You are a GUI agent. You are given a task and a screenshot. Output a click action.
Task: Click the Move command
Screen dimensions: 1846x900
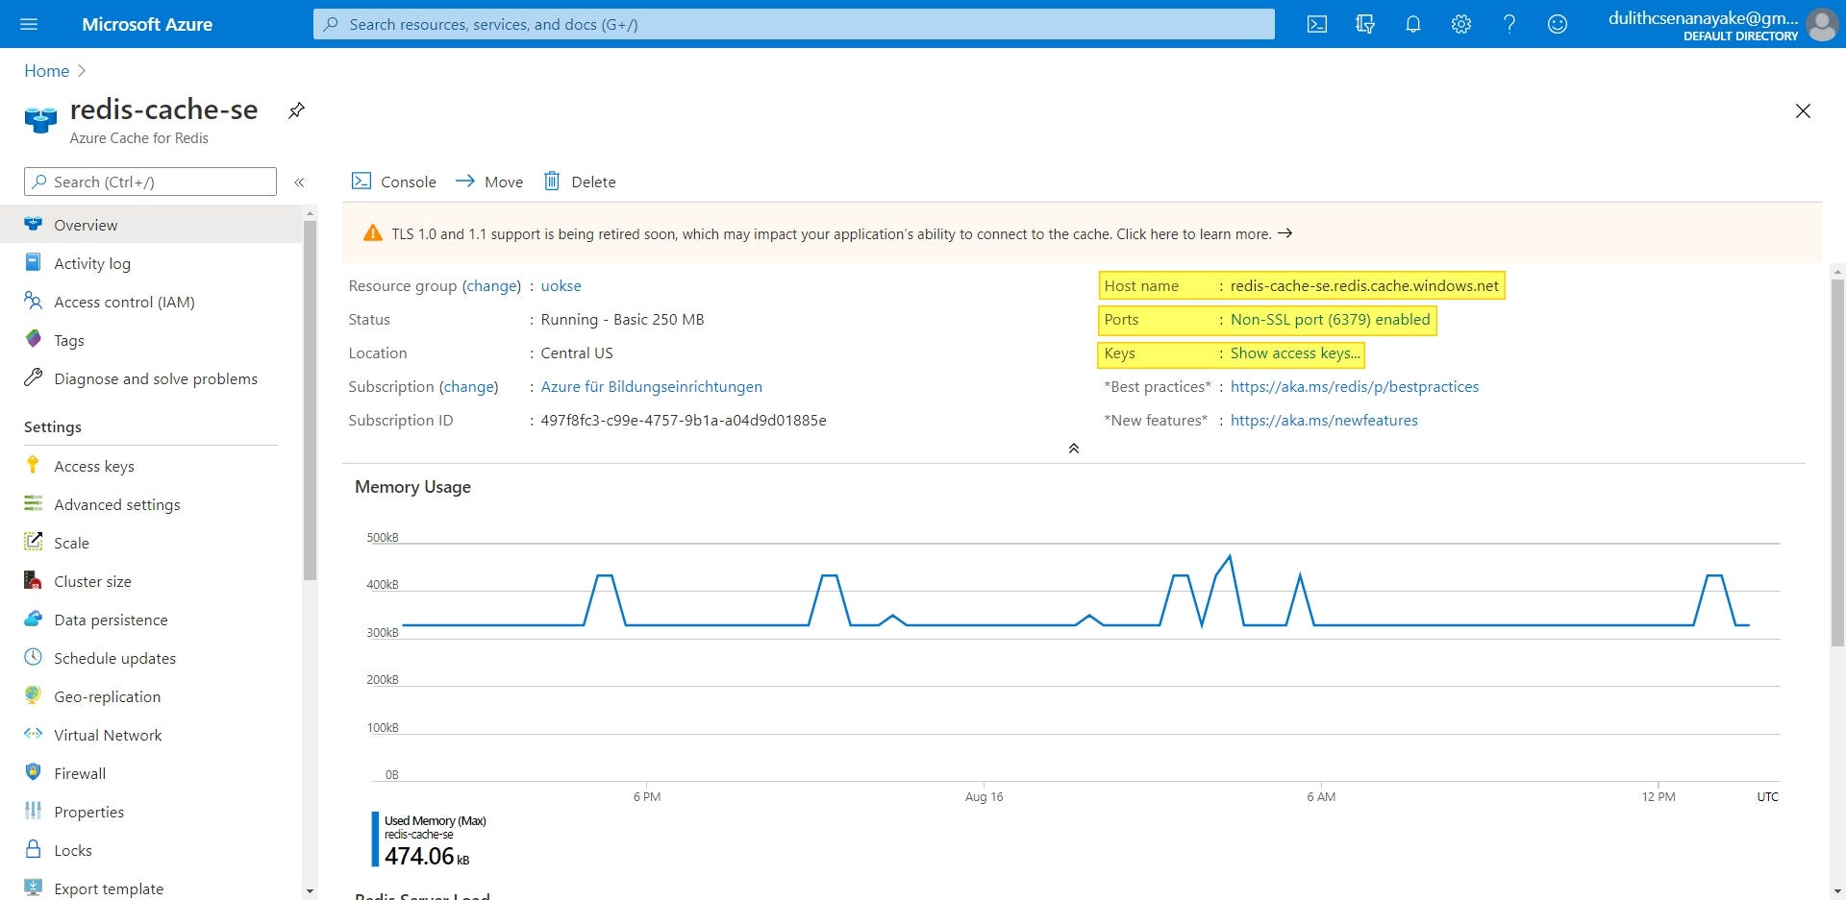[x=489, y=182]
